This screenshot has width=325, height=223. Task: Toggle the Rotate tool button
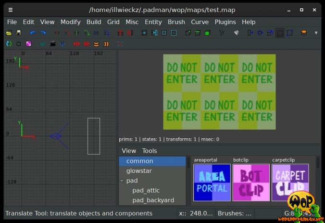260,33
